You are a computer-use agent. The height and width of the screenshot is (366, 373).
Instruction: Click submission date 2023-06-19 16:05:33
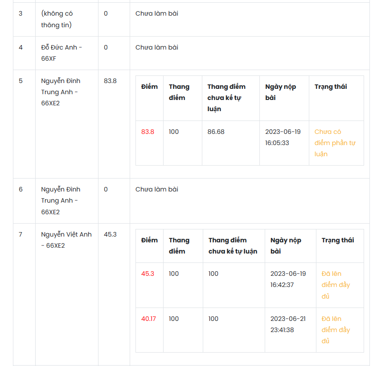click(x=283, y=137)
